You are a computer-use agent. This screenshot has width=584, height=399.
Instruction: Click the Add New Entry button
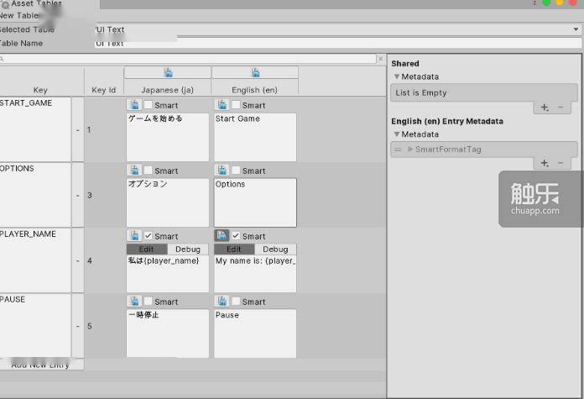pyautogui.click(x=46, y=365)
